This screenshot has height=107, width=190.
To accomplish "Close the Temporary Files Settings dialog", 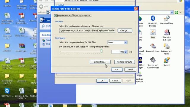I will coord(136,9).
